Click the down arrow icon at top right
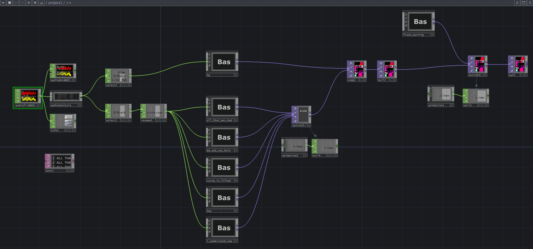Screen dimensions: 533x249 tap(530, 3)
